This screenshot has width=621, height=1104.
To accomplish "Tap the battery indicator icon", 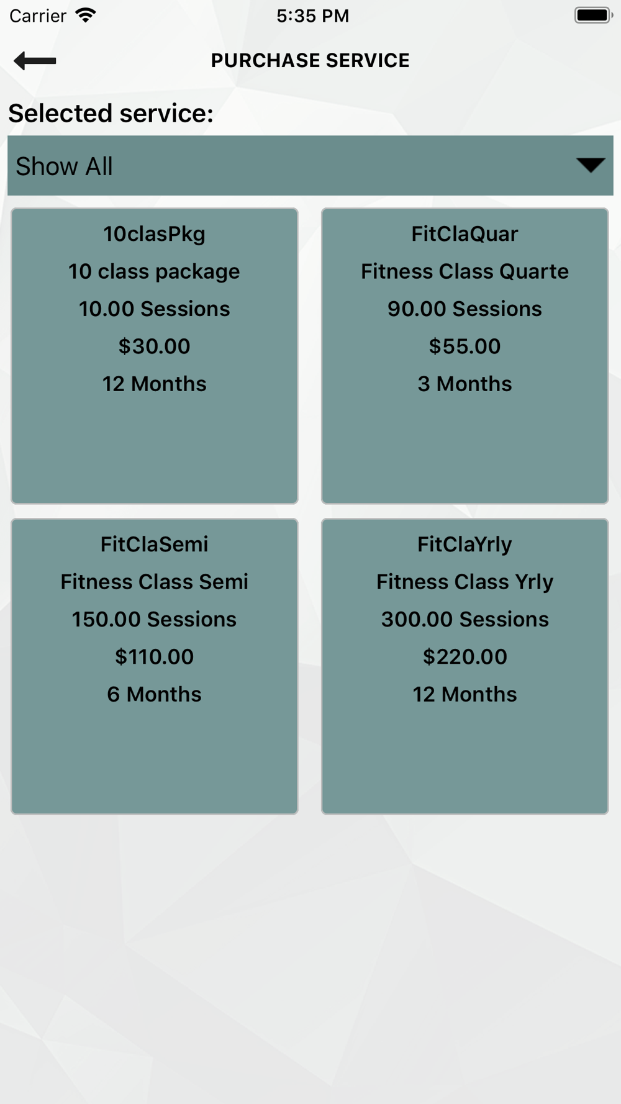I will click(593, 16).
